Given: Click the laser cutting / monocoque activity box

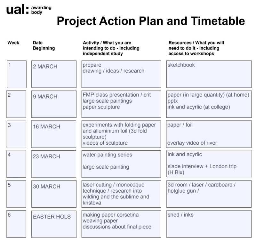Looking at the screenshot, I should pyautogui.click(x=121, y=194).
